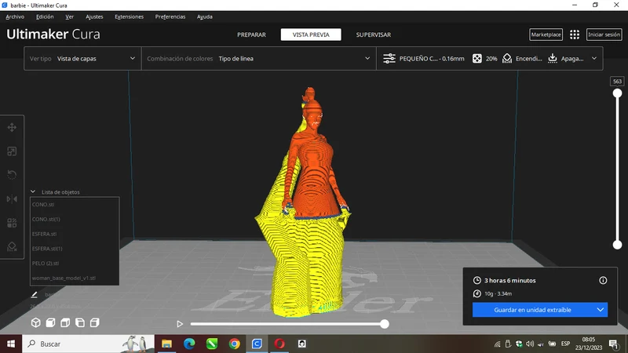Image resolution: width=628 pixels, height=353 pixels.
Task: Click Iniciar sesión button
Action: point(604,35)
